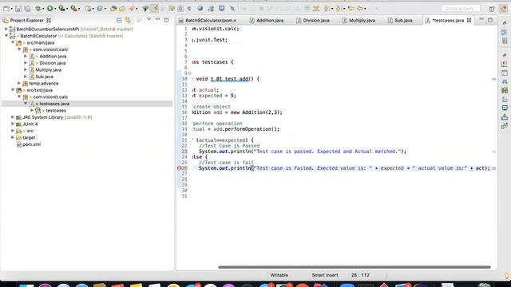The image size is (511, 287).
Task: Click the Open Type toolbar icon
Action: tap(113, 9)
